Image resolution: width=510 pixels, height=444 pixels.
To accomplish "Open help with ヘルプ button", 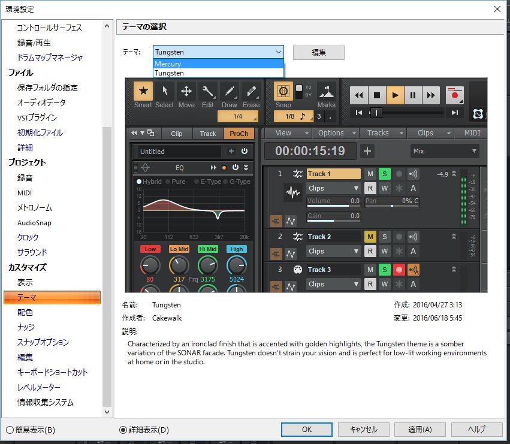I will (x=476, y=430).
